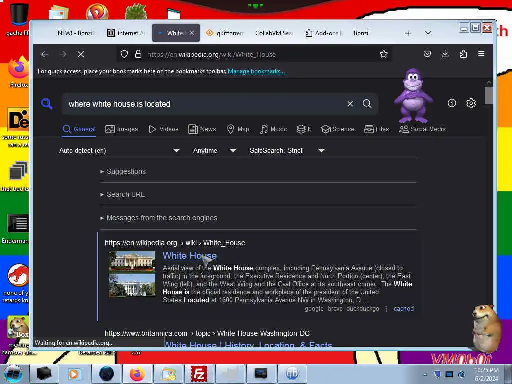The height and width of the screenshot is (384, 512).
Task: Submit search with magnifier button
Action: (x=367, y=104)
